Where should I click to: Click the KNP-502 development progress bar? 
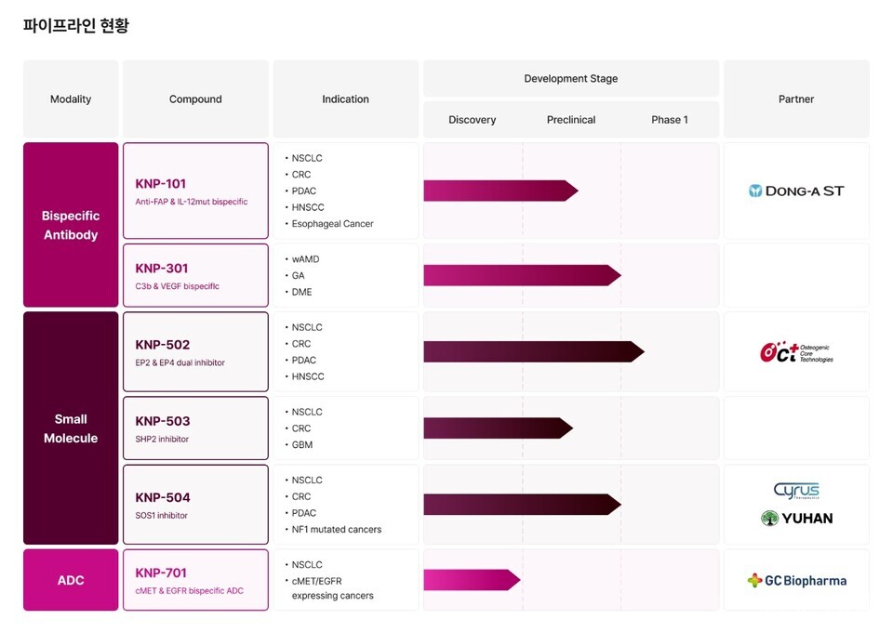(x=532, y=351)
